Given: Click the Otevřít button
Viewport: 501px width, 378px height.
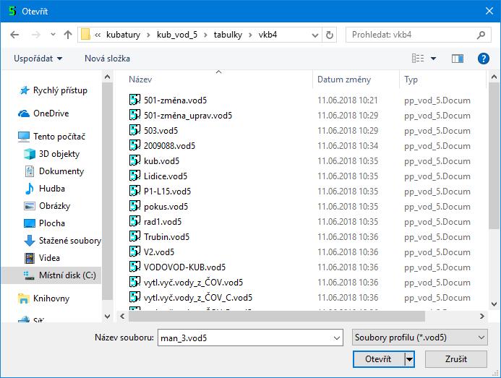Looking at the screenshot, I should (378, 359).
